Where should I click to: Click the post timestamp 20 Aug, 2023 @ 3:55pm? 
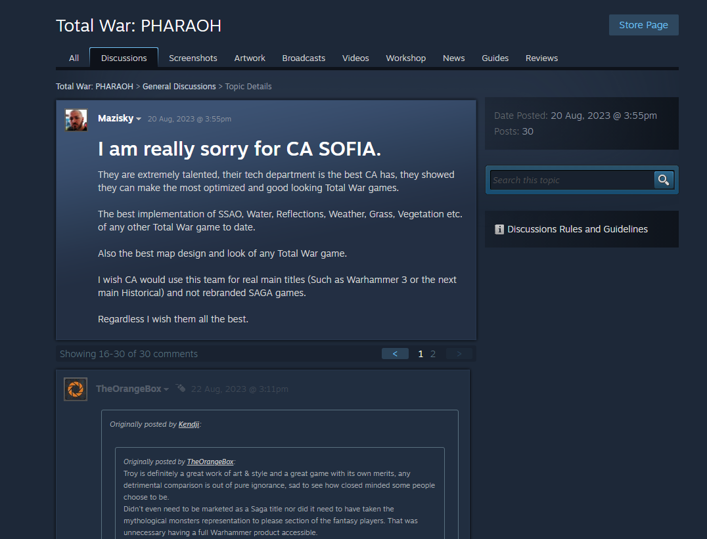pos(189,119)
